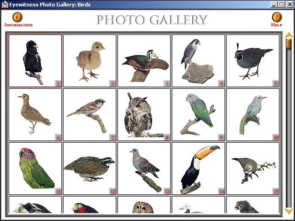Click the number 3 tag
This screenshot has height=221, width=295.
coord(167,84)
